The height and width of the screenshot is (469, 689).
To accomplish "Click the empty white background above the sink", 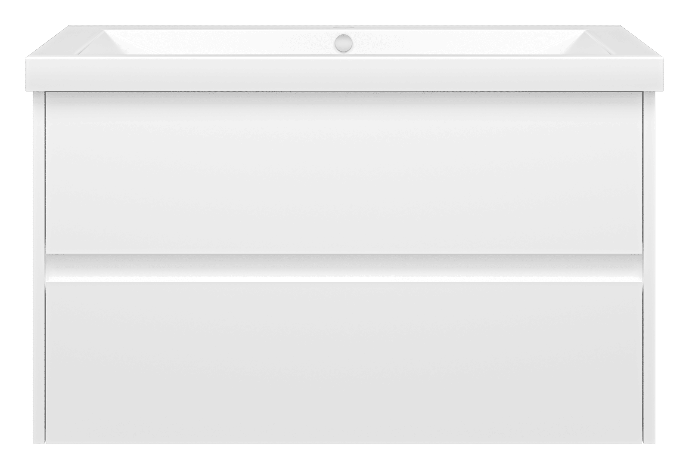I will click(x=344, y=12).
